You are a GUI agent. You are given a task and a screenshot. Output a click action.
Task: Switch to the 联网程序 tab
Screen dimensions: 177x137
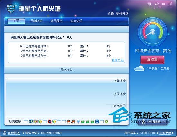[56, 21]
